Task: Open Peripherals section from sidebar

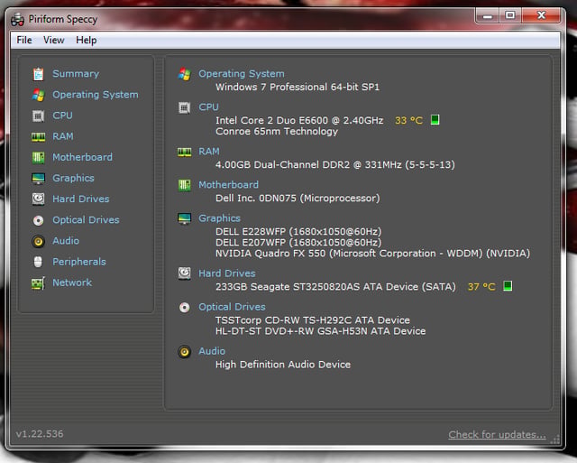Action: pyautogui.click(x=79, y=262)
